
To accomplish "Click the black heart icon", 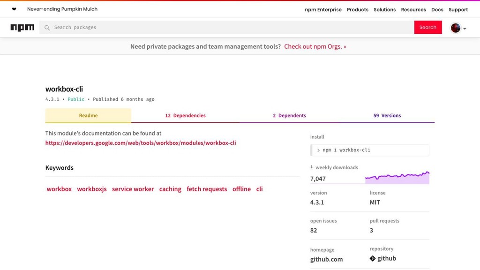I will [x=14, y=9].
